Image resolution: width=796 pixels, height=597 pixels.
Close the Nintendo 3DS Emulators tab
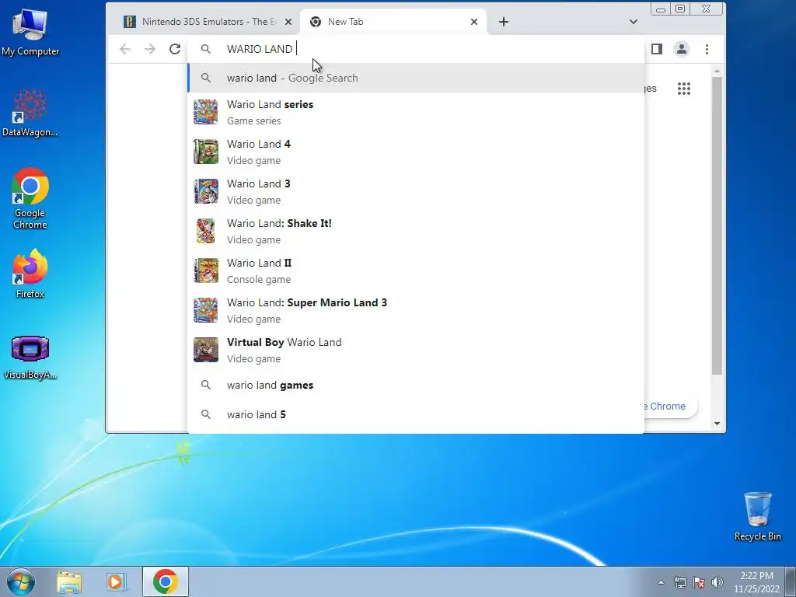pos(288,22)
